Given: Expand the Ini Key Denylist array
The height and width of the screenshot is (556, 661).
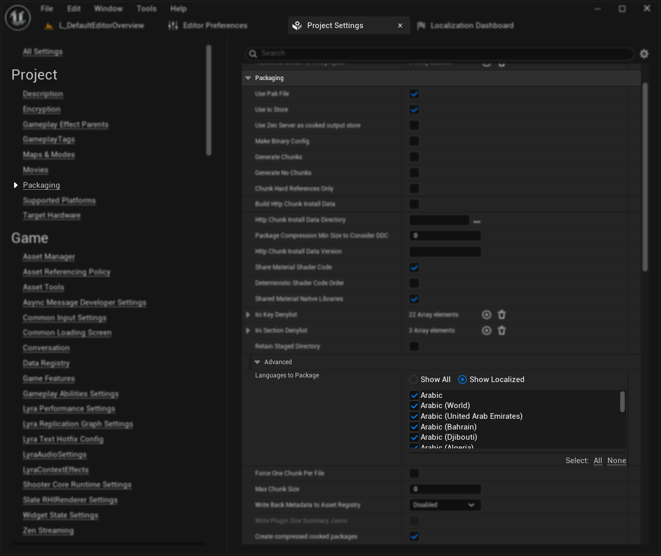Looking at the screenshot, I should pos(248,315).
